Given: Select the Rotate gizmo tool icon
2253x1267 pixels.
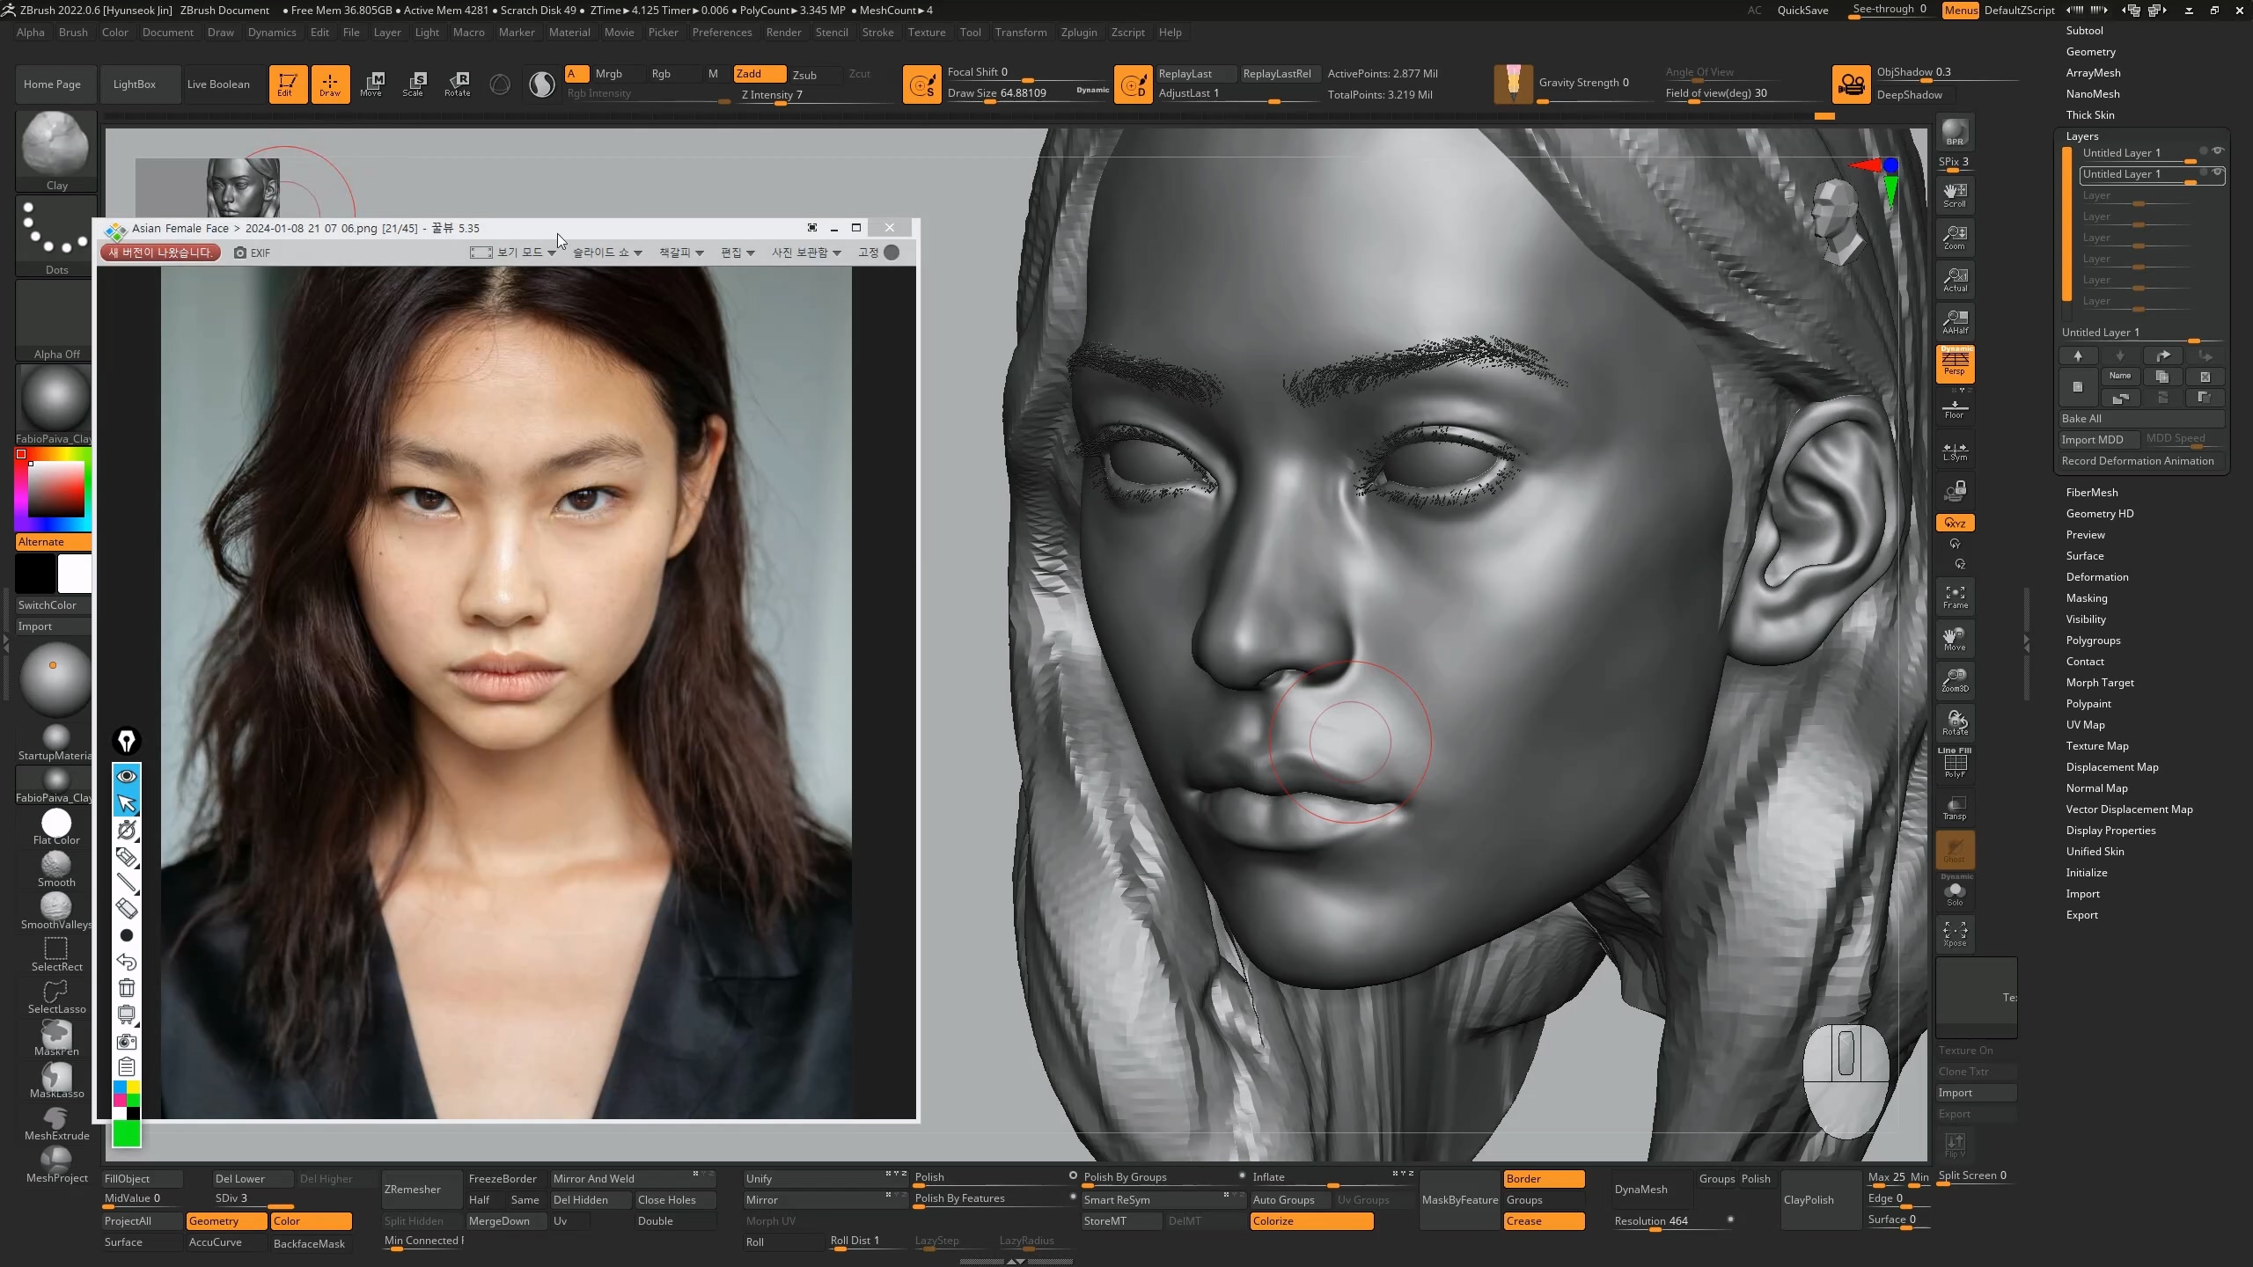Looking at the screenshot, I should pos(457,84).
